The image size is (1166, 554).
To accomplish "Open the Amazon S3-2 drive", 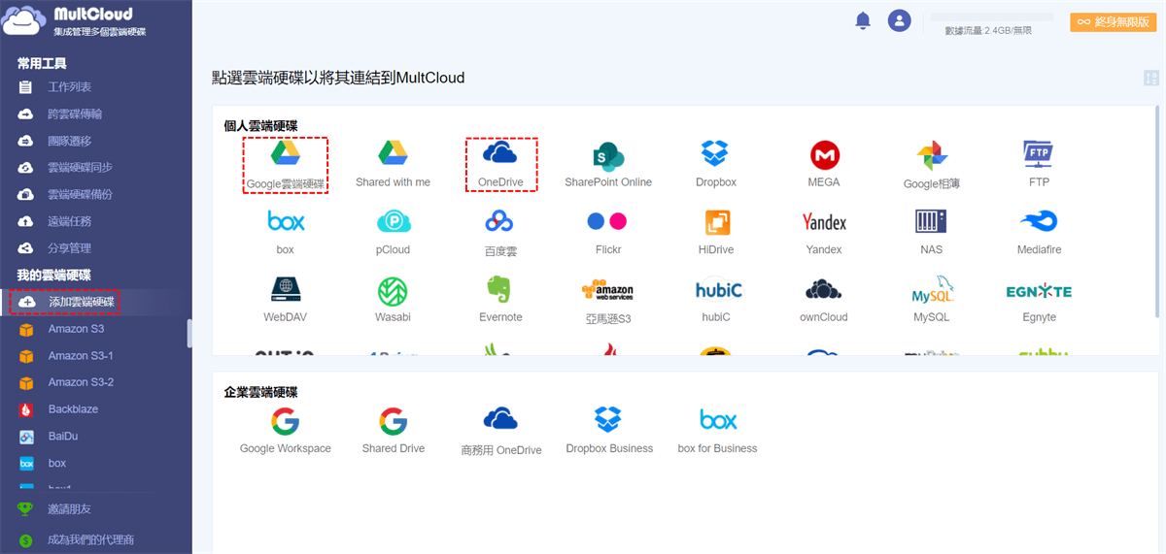I will [81, 382].
